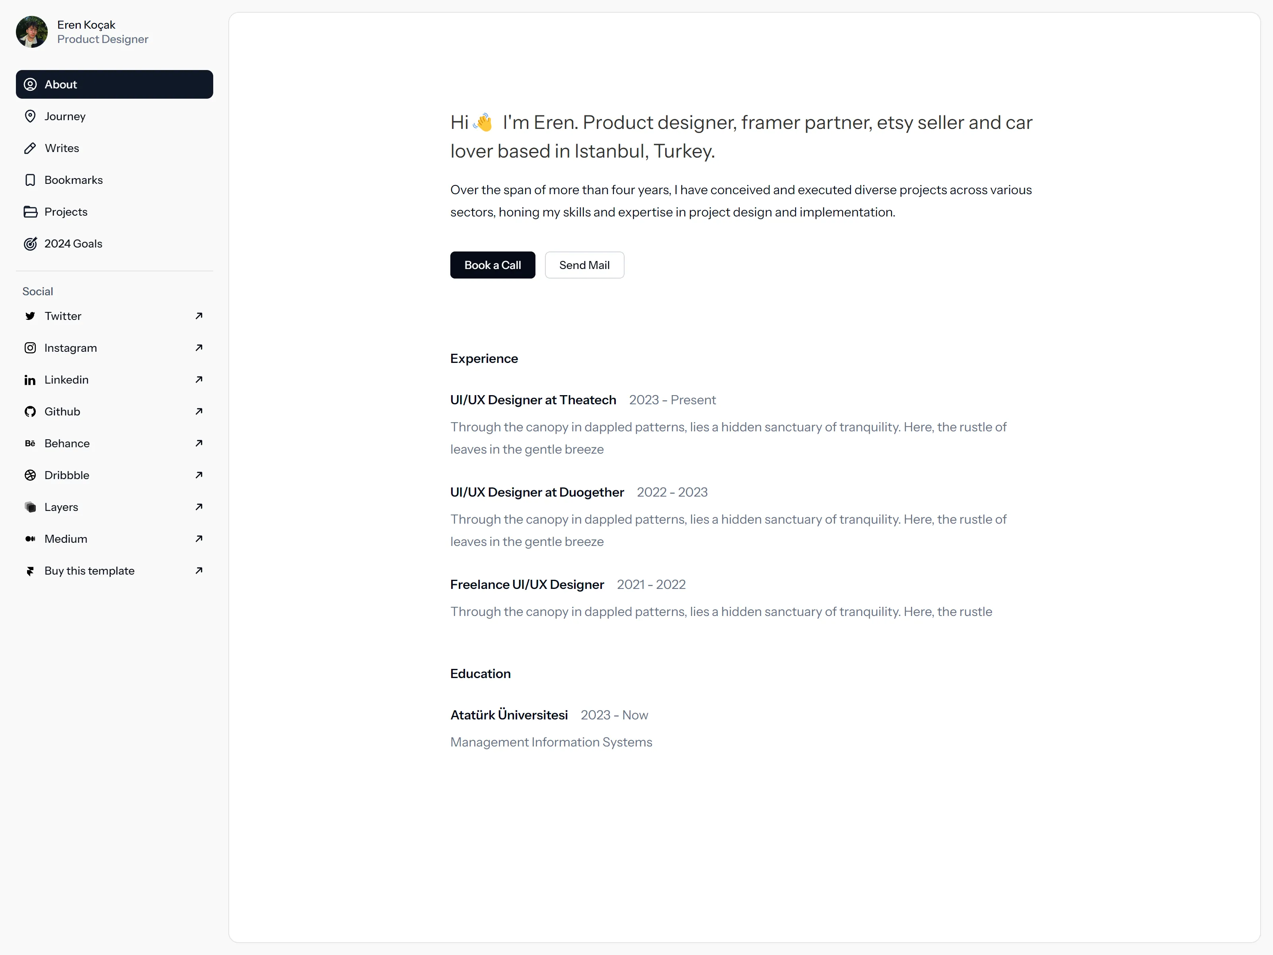Go to the Projects page
Viewport: 1273px width, 955px height.
tap(115, 212)
